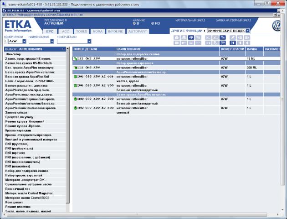287x219 pixels.
Task: Select the 'В' availability radio button
Action: 134,23
